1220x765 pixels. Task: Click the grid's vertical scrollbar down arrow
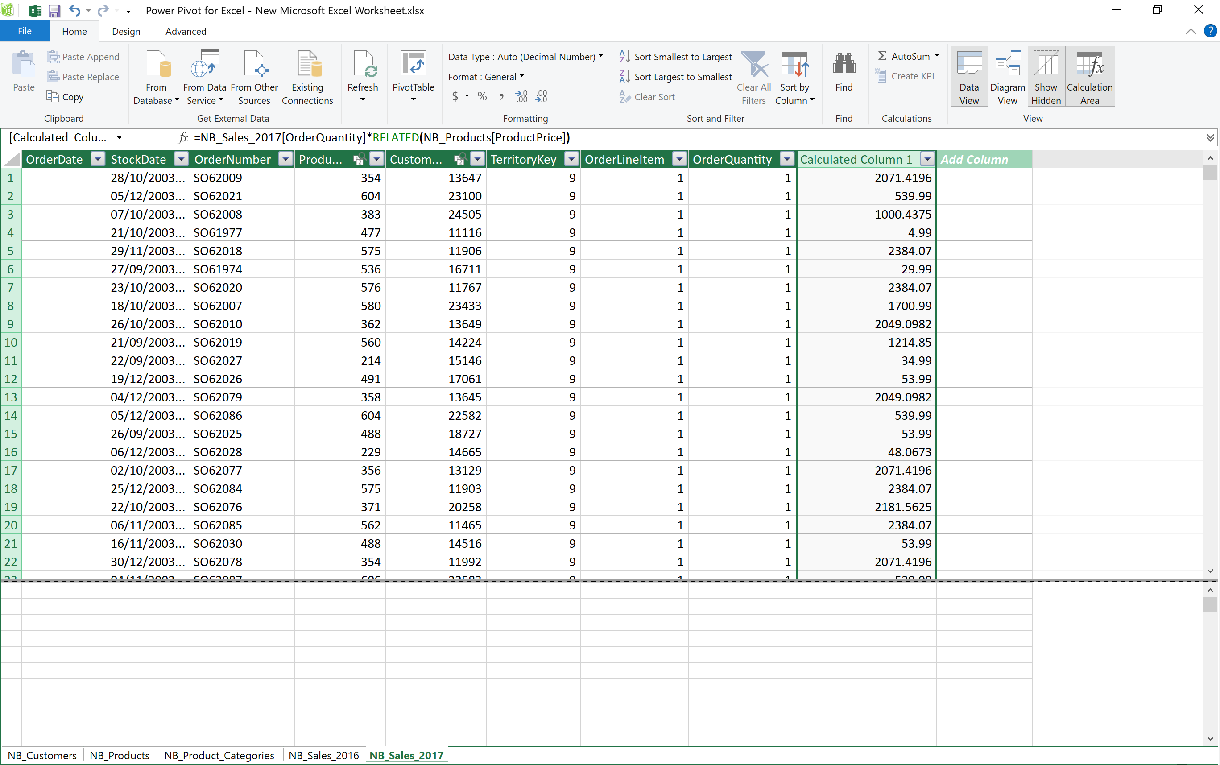[1210, 571]
